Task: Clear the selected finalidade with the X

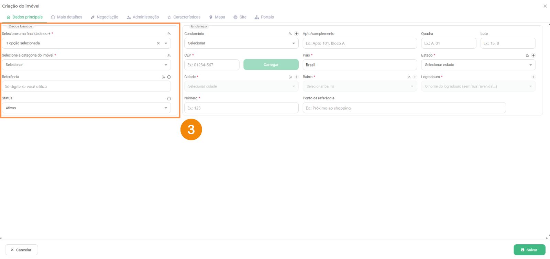Action: pyautogui.click(x=158, y=43)
